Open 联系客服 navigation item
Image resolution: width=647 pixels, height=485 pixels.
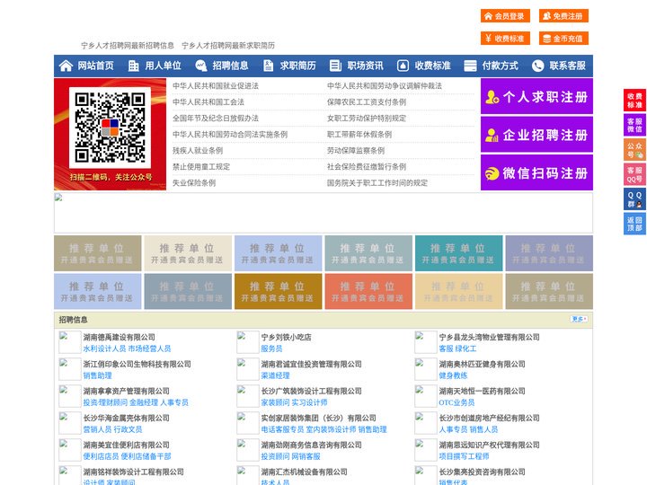tap(567, 66)
